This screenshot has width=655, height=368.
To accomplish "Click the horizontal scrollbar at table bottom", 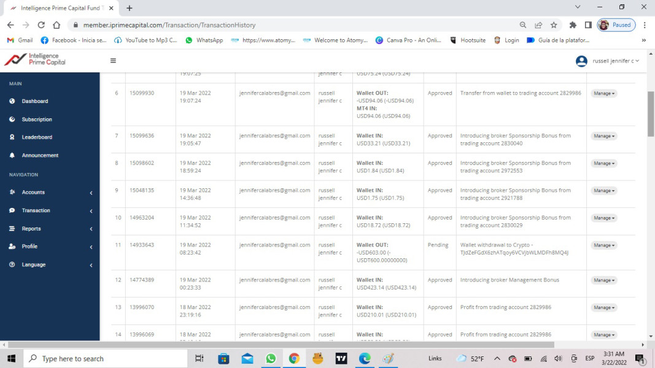I will [281, 345].
